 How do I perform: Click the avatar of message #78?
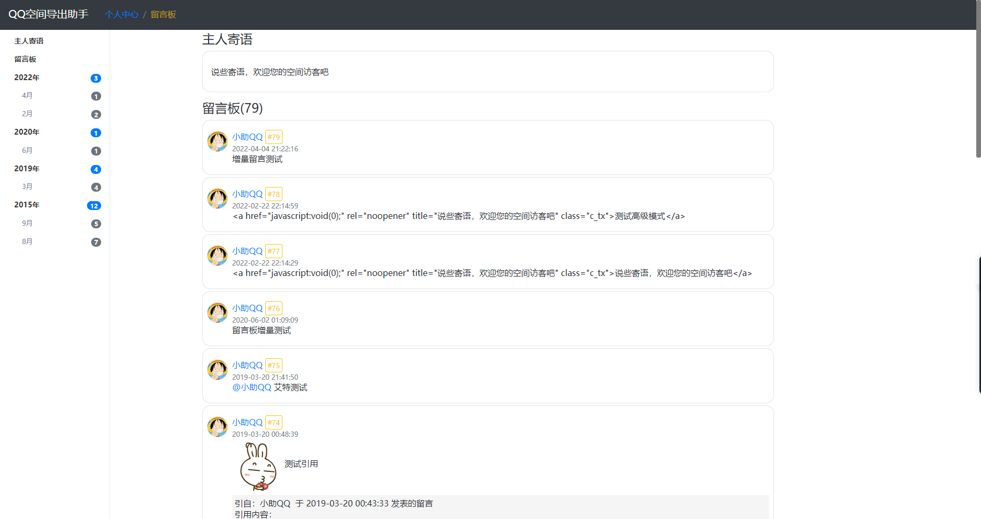(x=217, y=198)
